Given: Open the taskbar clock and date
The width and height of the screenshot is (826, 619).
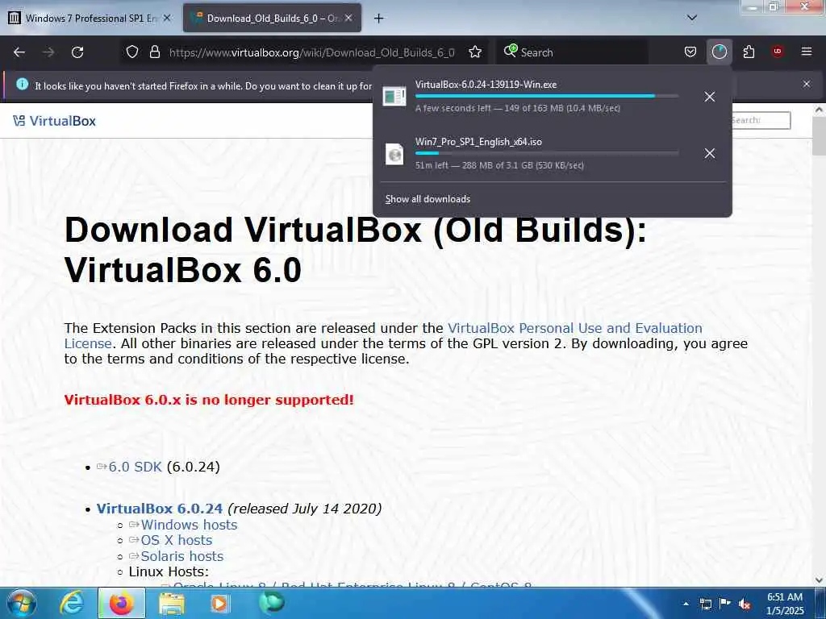Looking at the screenshot, I should point(785,604).
